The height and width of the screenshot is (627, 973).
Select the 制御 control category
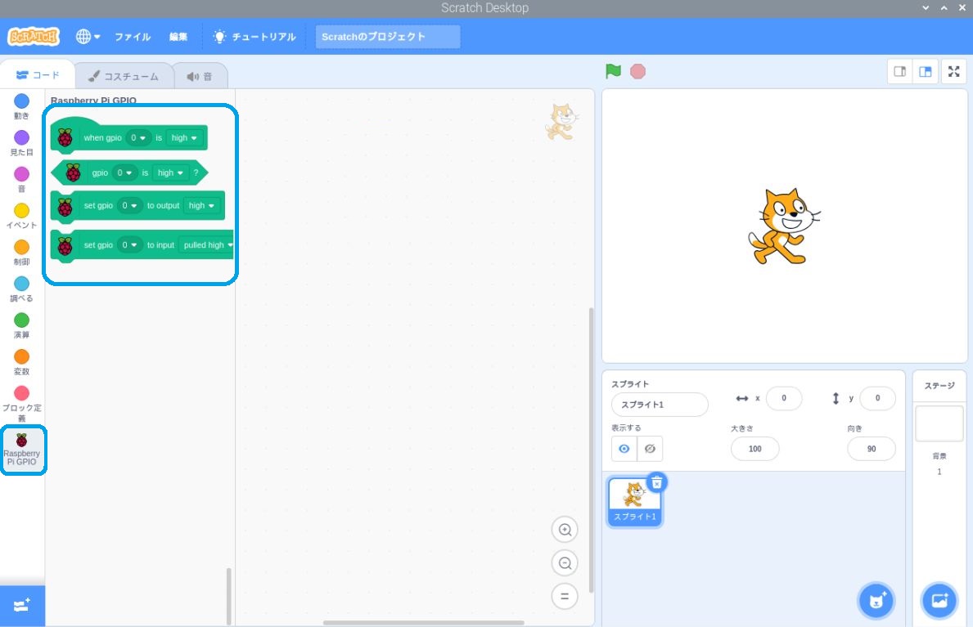22,253
